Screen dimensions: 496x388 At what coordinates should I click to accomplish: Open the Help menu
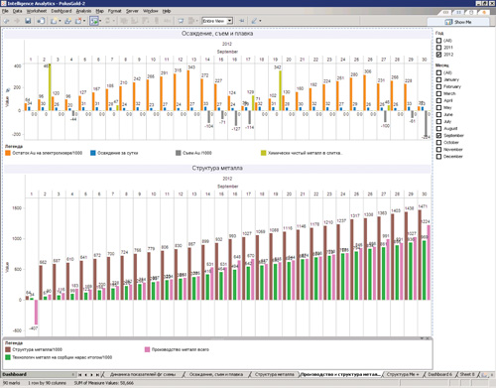tap(167, 11)
